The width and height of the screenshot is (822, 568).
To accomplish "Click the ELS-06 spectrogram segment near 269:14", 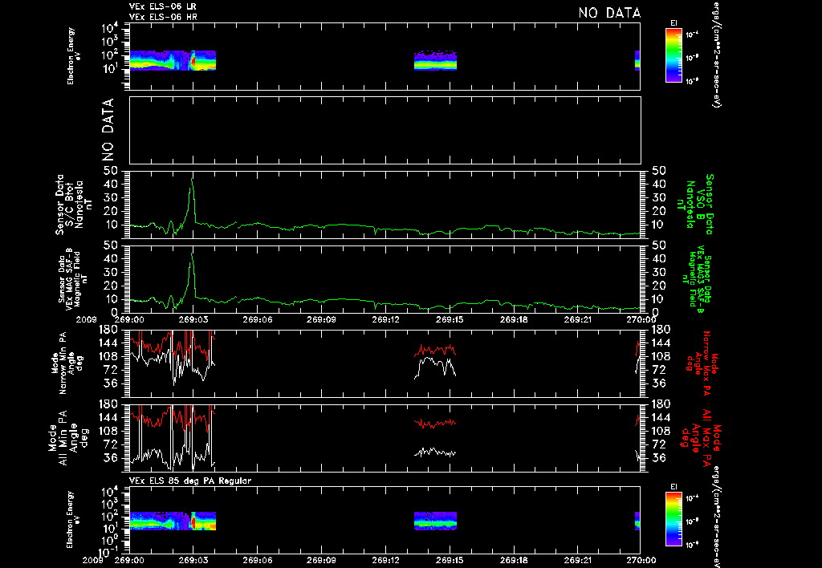I will tap(435, 61).
